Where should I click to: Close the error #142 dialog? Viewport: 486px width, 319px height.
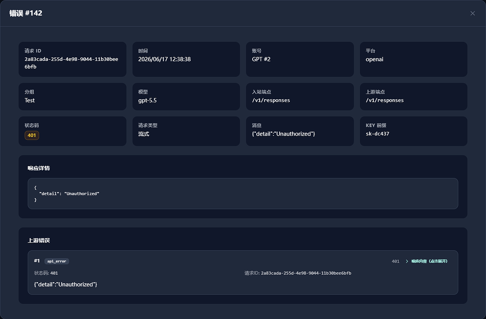[x=472, y=13]
